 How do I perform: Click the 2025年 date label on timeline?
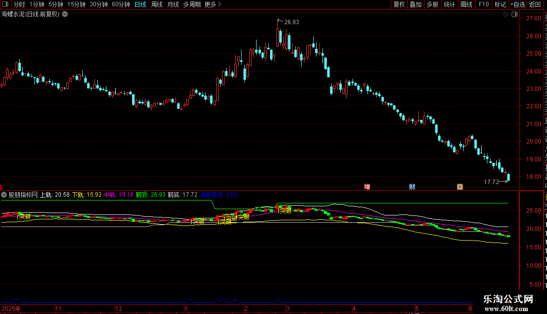(x=11, y=308)
